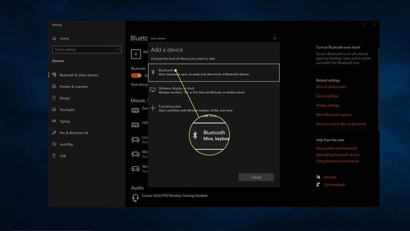Click the AutoPlay icon
The height and width of the screenshot is (231, 410).
tap(54, 144)
